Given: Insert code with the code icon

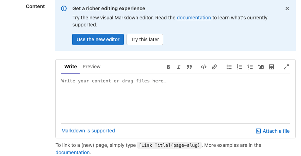Looking at the screenshot, I should pyautogui.click(x=203, y=67).
